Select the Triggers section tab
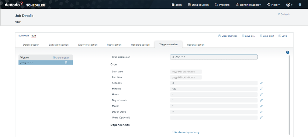Screen dimensions: 308x138 [x=168, y=45]
